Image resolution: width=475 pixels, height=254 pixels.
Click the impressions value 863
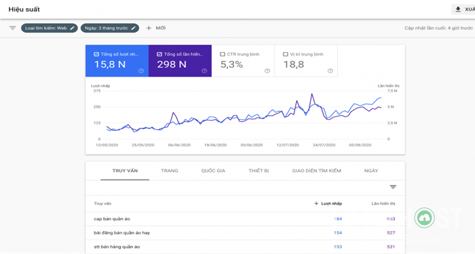point(391,219)
